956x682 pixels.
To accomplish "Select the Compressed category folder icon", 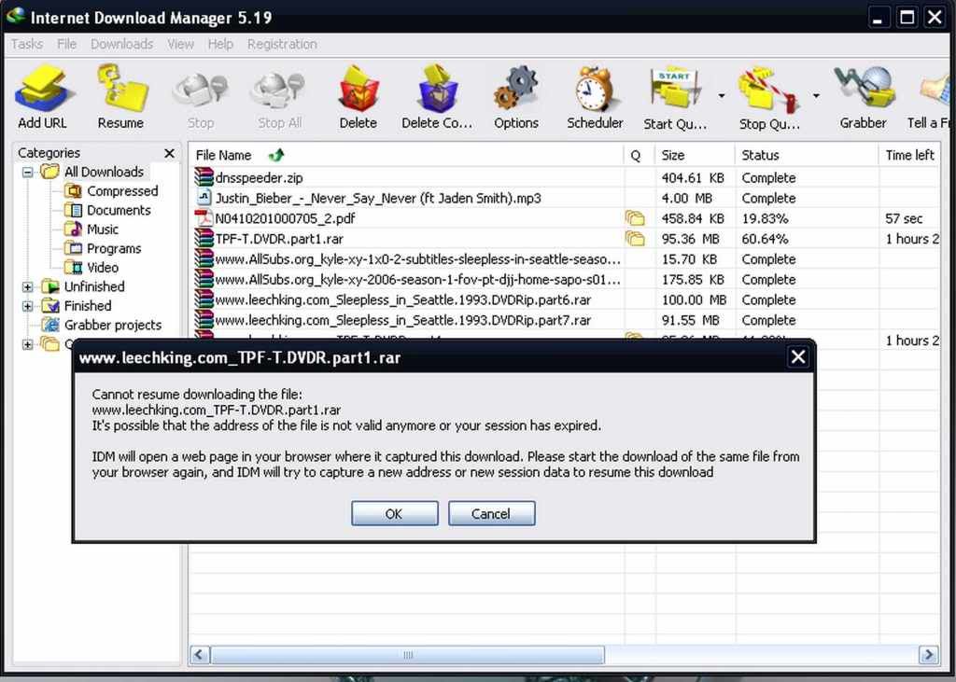I will tap(73, 191).
